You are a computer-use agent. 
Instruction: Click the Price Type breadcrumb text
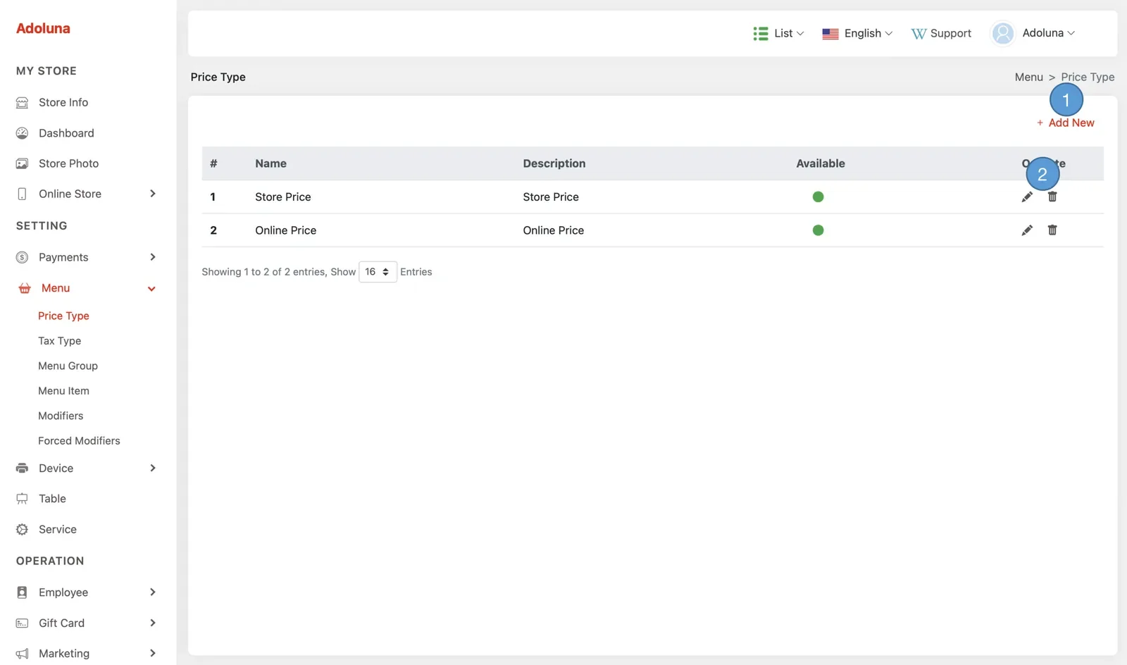[x=1088, y=77]
